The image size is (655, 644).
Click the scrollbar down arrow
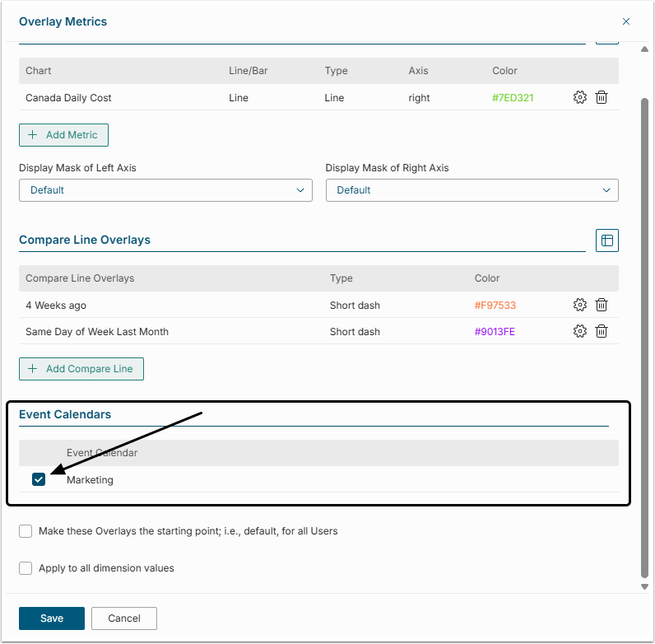pyautogui.click(x=644, y=586)
